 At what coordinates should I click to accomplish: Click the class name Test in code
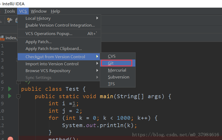pyautogui.click(x=72, y=89)
